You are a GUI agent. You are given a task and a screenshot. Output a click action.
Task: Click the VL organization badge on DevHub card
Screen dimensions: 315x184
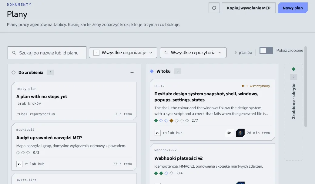click(158, 133)
